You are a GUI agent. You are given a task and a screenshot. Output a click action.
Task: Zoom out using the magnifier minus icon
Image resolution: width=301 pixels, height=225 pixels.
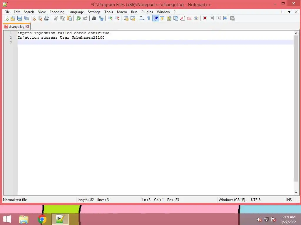(x=117, y=18)
